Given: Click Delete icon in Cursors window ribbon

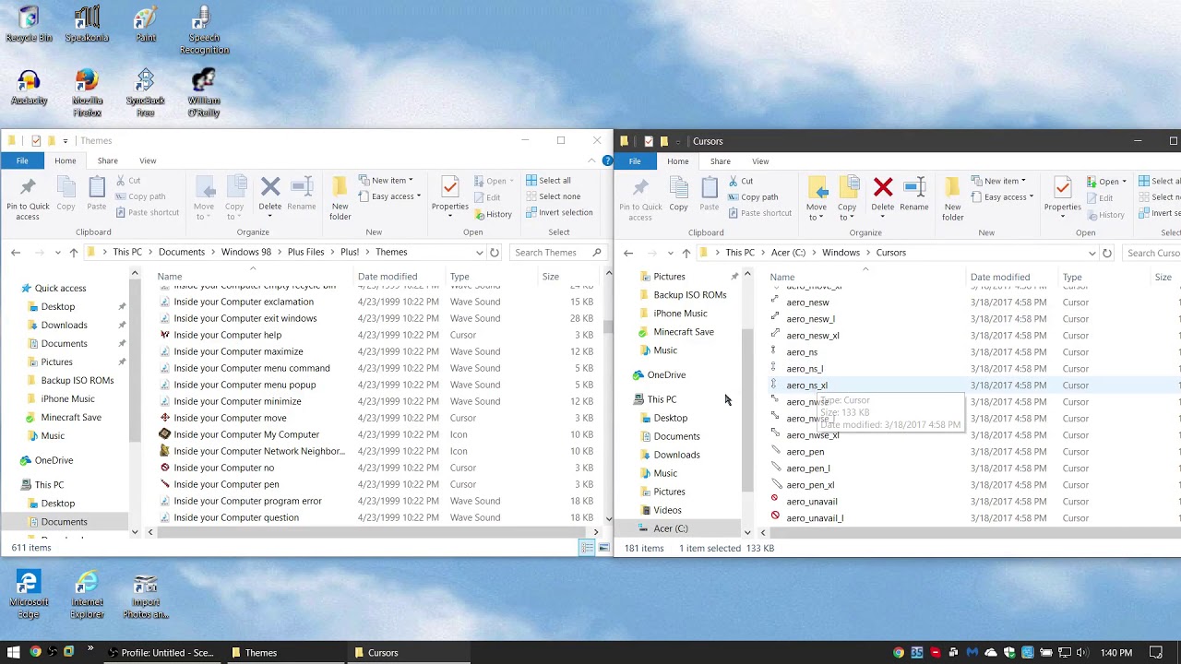Looking at the screenshot, I should point(883,195).
